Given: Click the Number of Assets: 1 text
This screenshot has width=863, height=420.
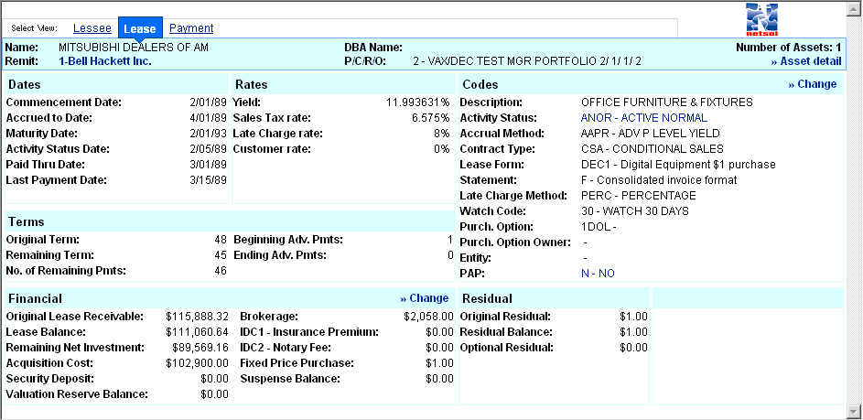Looking at the screenshot, I should (x=788, y=48).
